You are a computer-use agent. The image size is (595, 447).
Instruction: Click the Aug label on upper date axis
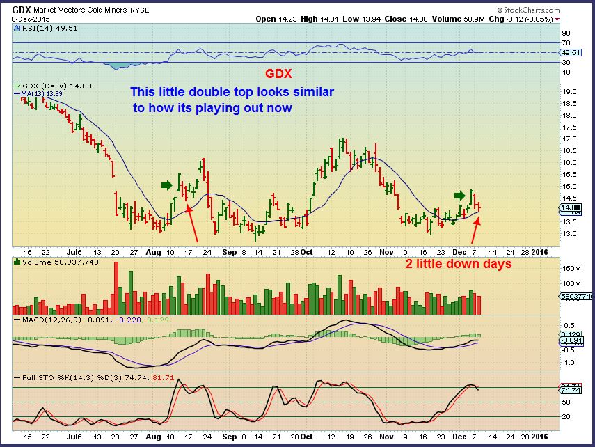point(153,252)
